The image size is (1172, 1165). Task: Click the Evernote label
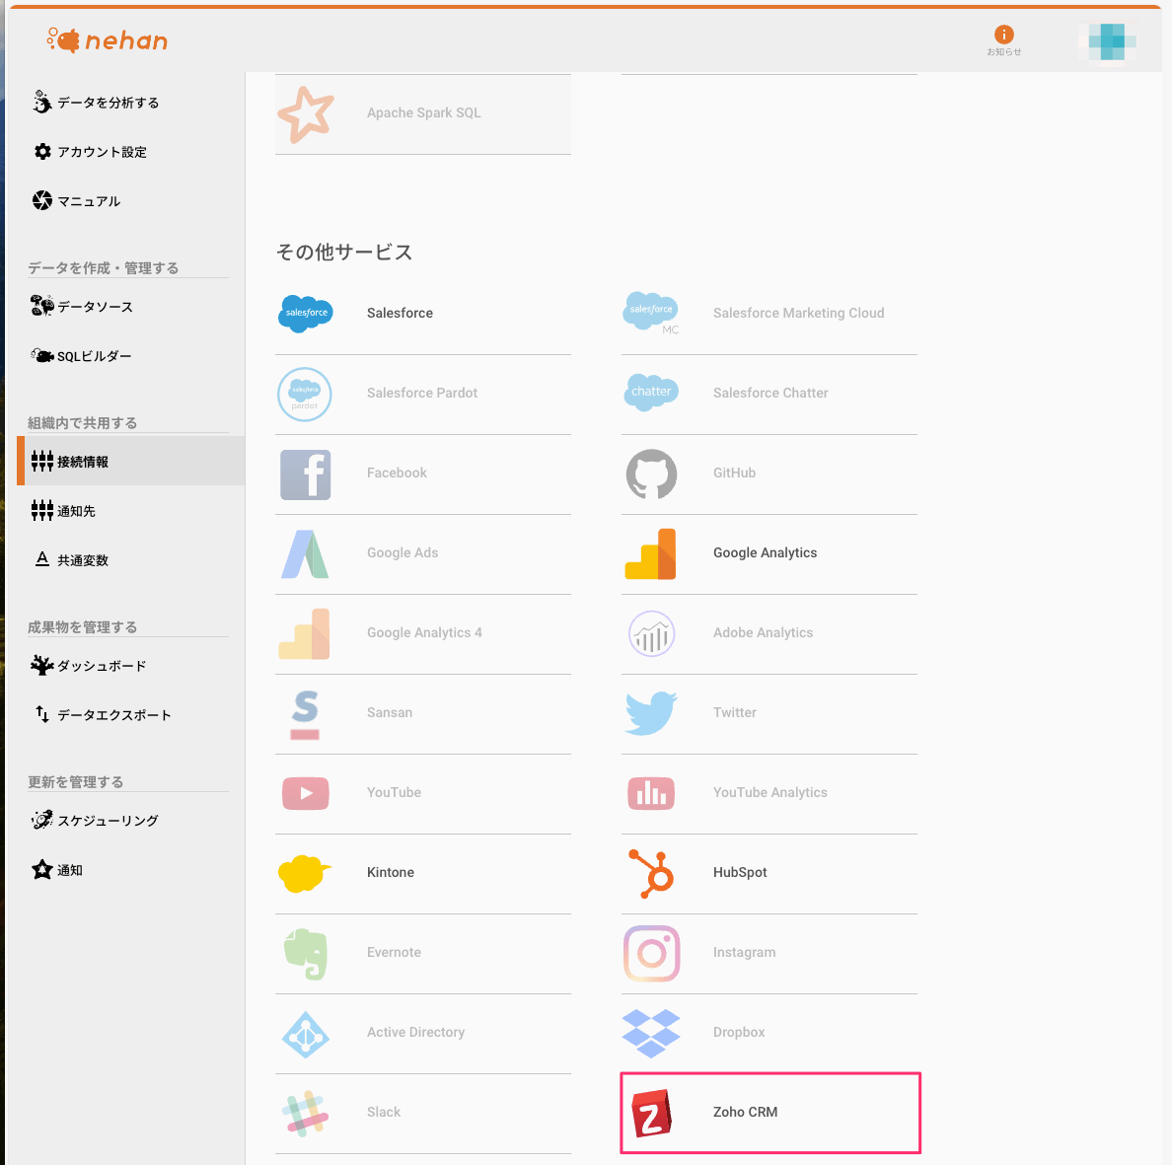click(394, 952)
